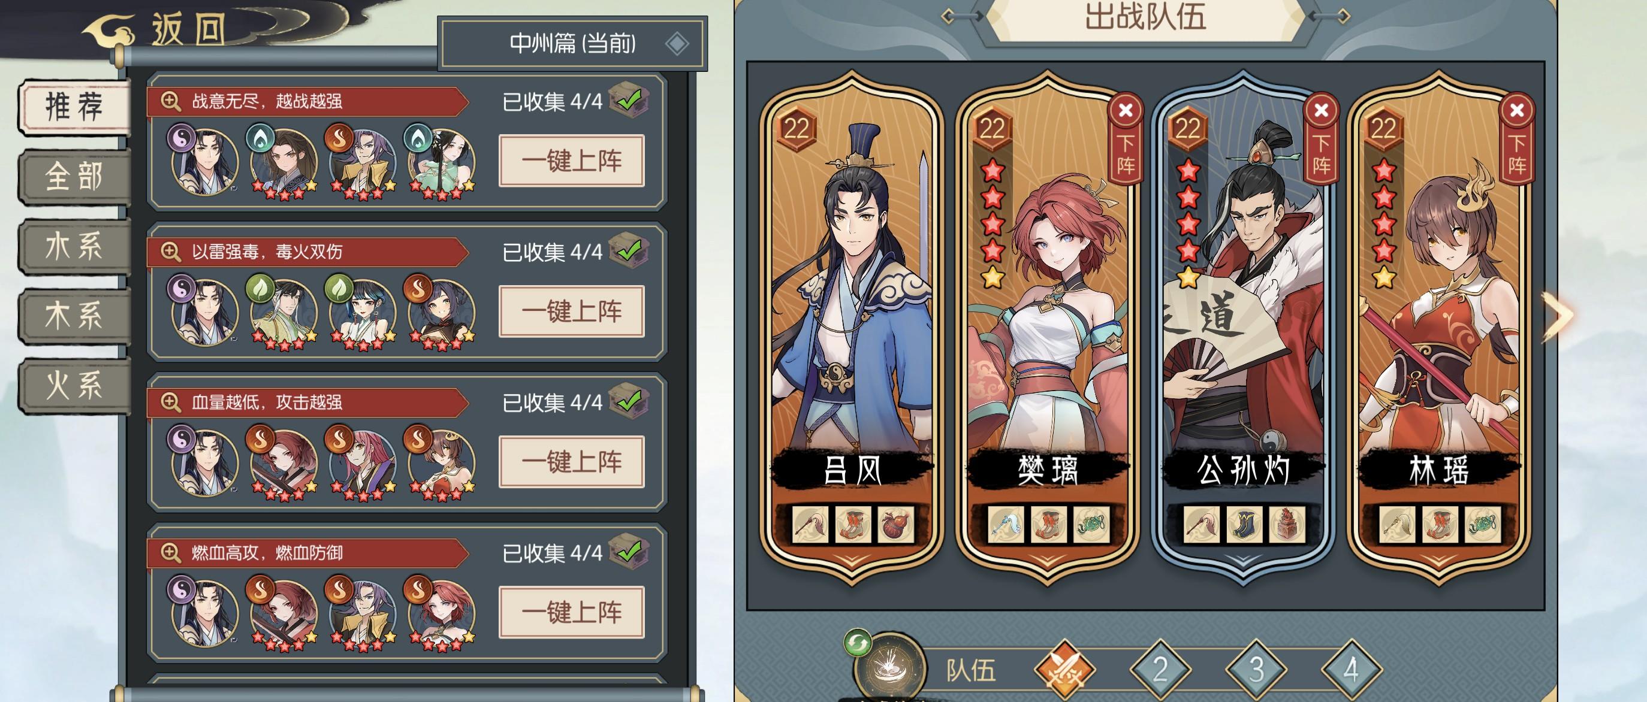The height and width of the screenshot is (702, 1647).
Task: Open magnifier icon on 血量越低 lineup
Action: pyautogui.click(x=170, y=402)
